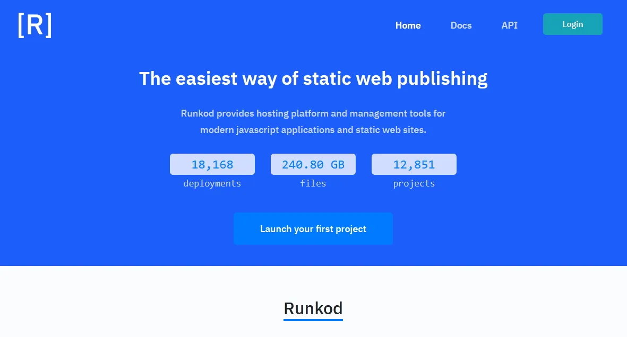Viewport: 627px width, 337px height.
Task: Launch your first project button
Action: coord(313,229)
